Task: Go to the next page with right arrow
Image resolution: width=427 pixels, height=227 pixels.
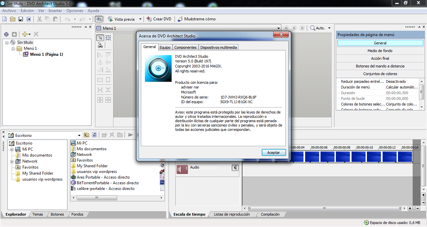Action: pyautogui.click(x=302, y=28)
